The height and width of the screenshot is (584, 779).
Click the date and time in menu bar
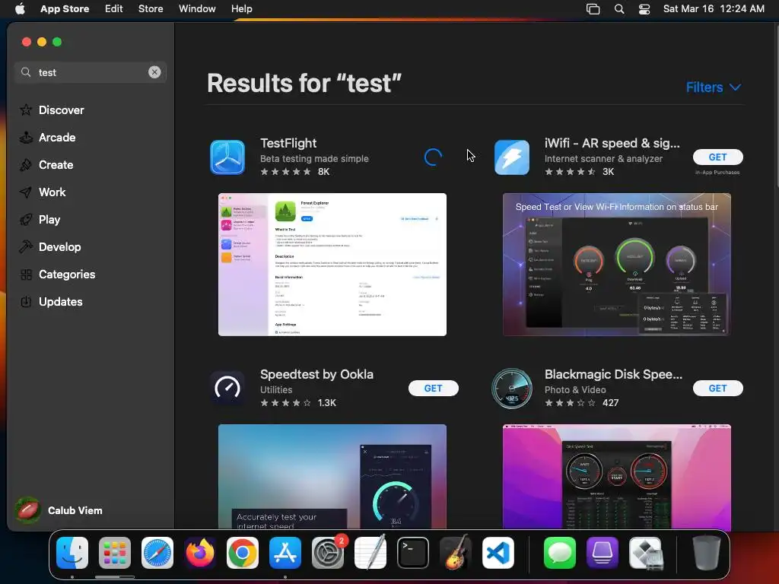(x=714, y=8)
